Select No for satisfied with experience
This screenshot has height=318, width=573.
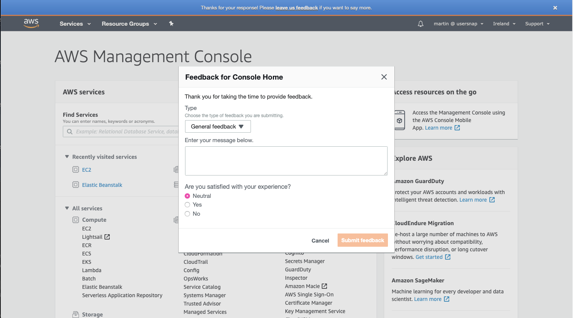[x=187, y=214]
